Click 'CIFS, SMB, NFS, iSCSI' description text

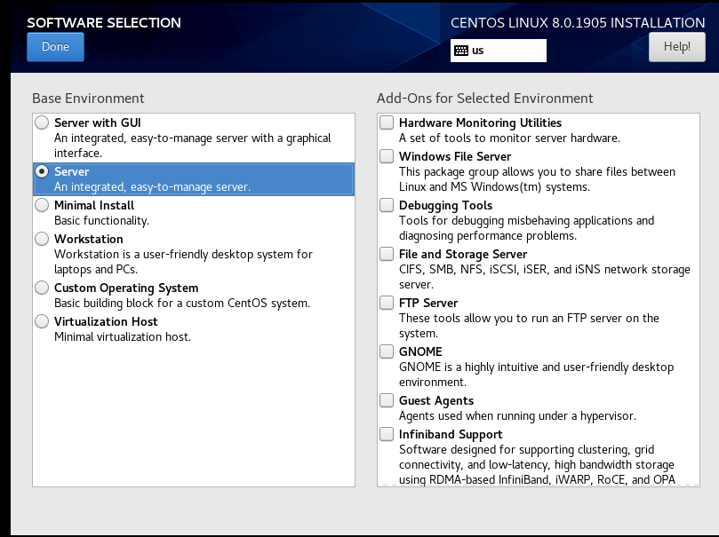pyautogui.click(x=545, y=277)
